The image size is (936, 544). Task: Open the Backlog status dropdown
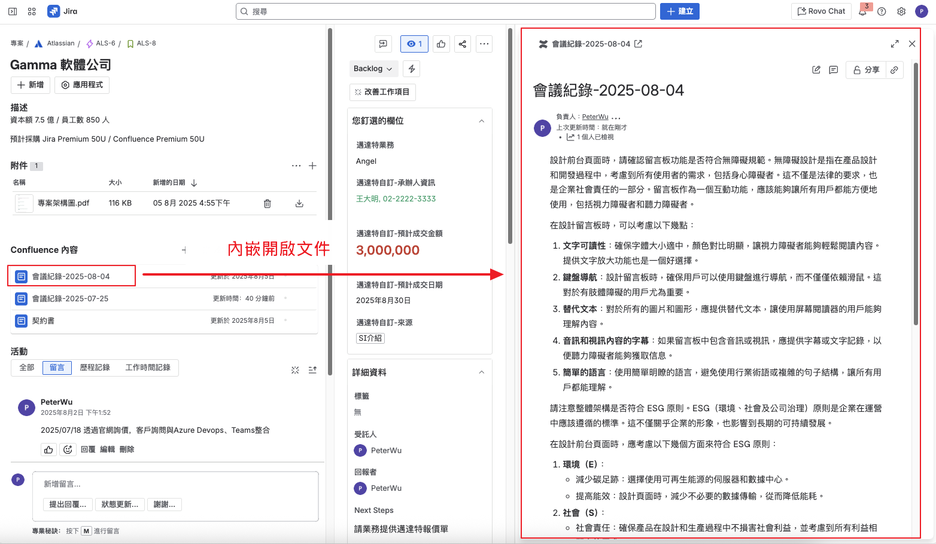[373, 69]
